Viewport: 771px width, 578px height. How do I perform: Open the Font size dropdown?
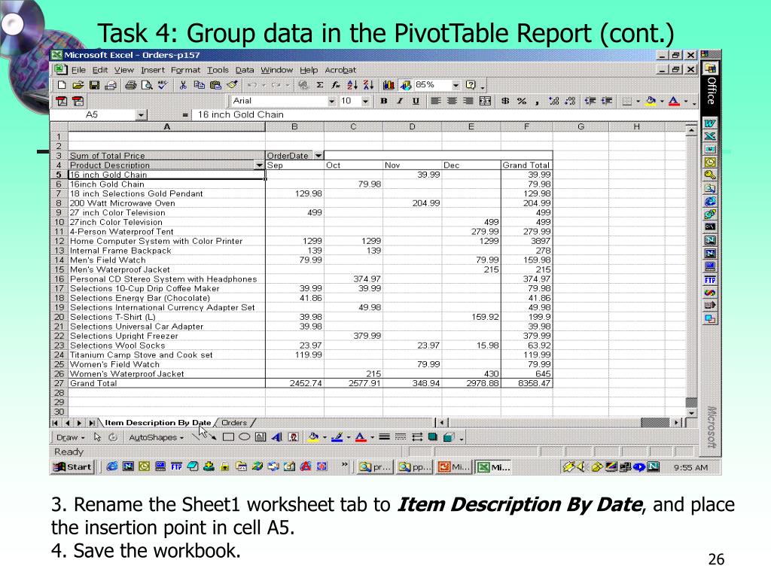pos(365,102)
